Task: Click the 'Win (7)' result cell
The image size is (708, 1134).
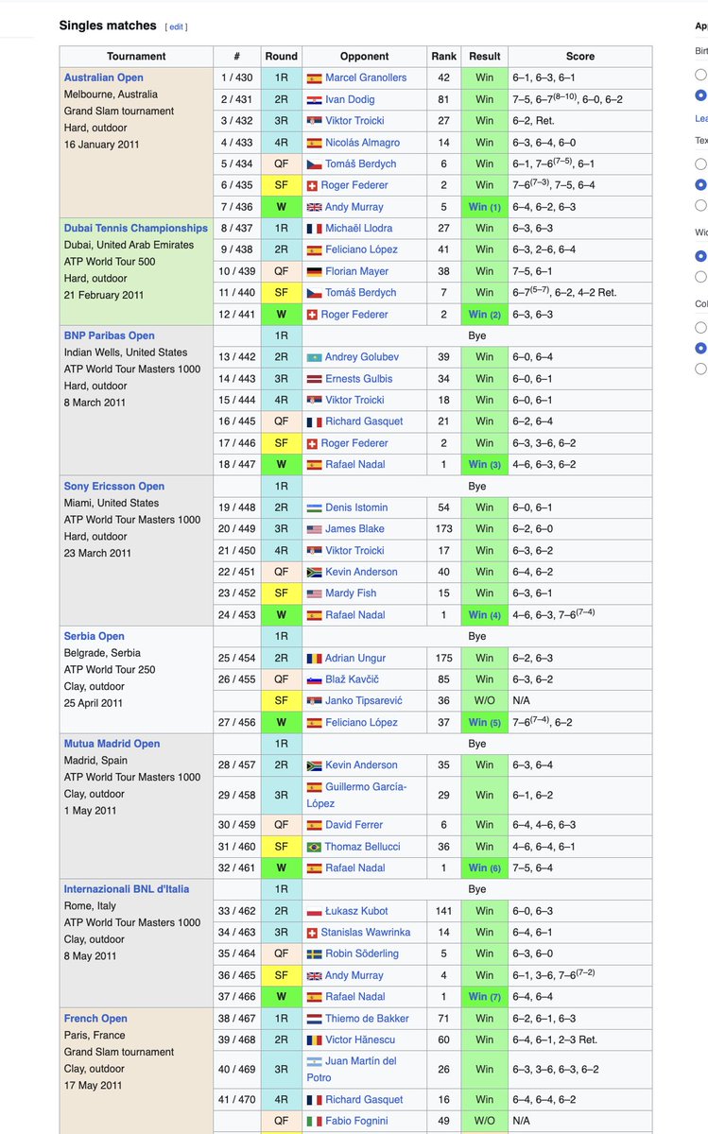Action: point(485,997)
